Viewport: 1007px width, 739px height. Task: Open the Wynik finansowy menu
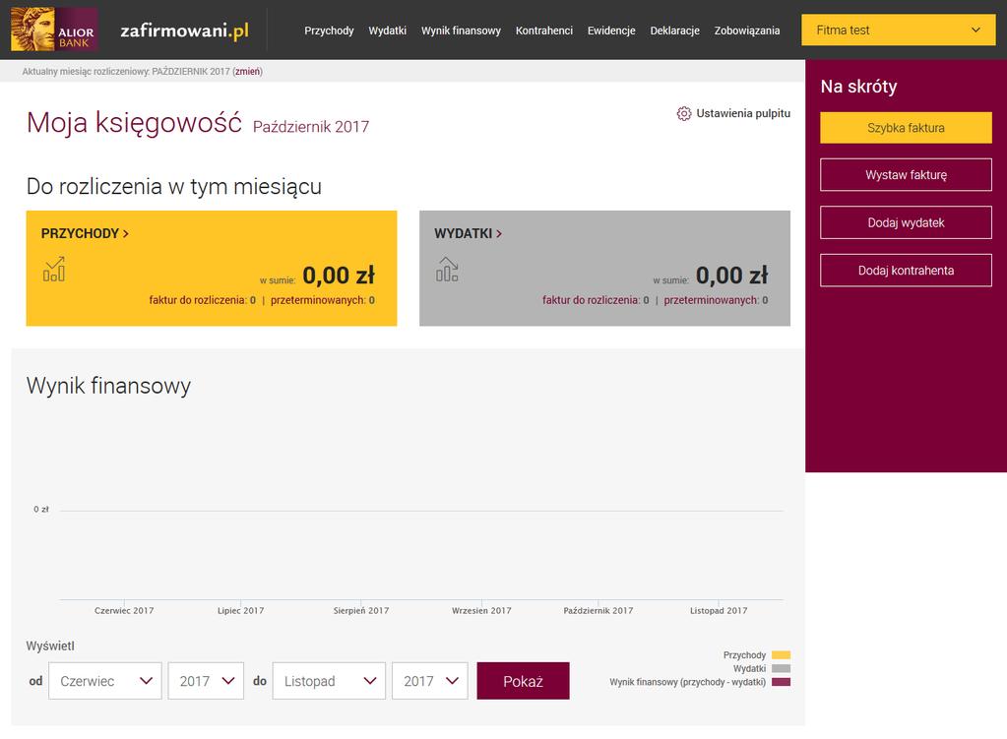(x=461, y=31)
